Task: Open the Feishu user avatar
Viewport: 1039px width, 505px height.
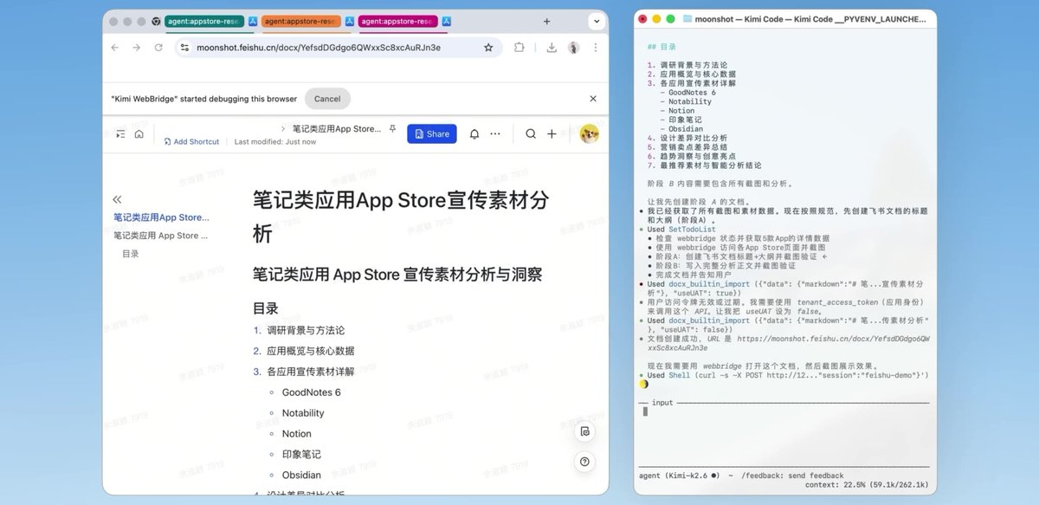Action: pyautogui.click(x=590, y=133)
